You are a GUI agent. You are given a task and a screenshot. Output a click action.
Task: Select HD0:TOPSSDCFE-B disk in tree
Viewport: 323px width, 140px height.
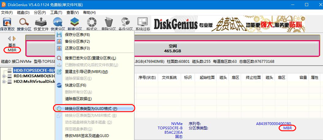pos(34,70)
